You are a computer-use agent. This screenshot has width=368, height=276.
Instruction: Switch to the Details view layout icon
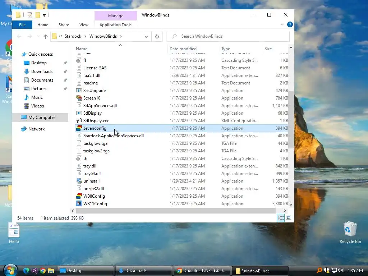pyautogui.click(x=281, y=218)
